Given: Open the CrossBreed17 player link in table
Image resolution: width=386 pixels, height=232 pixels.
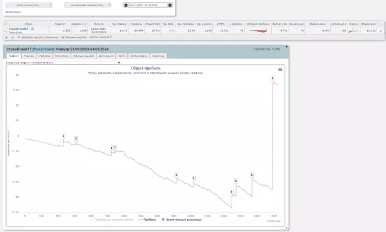Looking at the screenshot, I should pos(18,29).
